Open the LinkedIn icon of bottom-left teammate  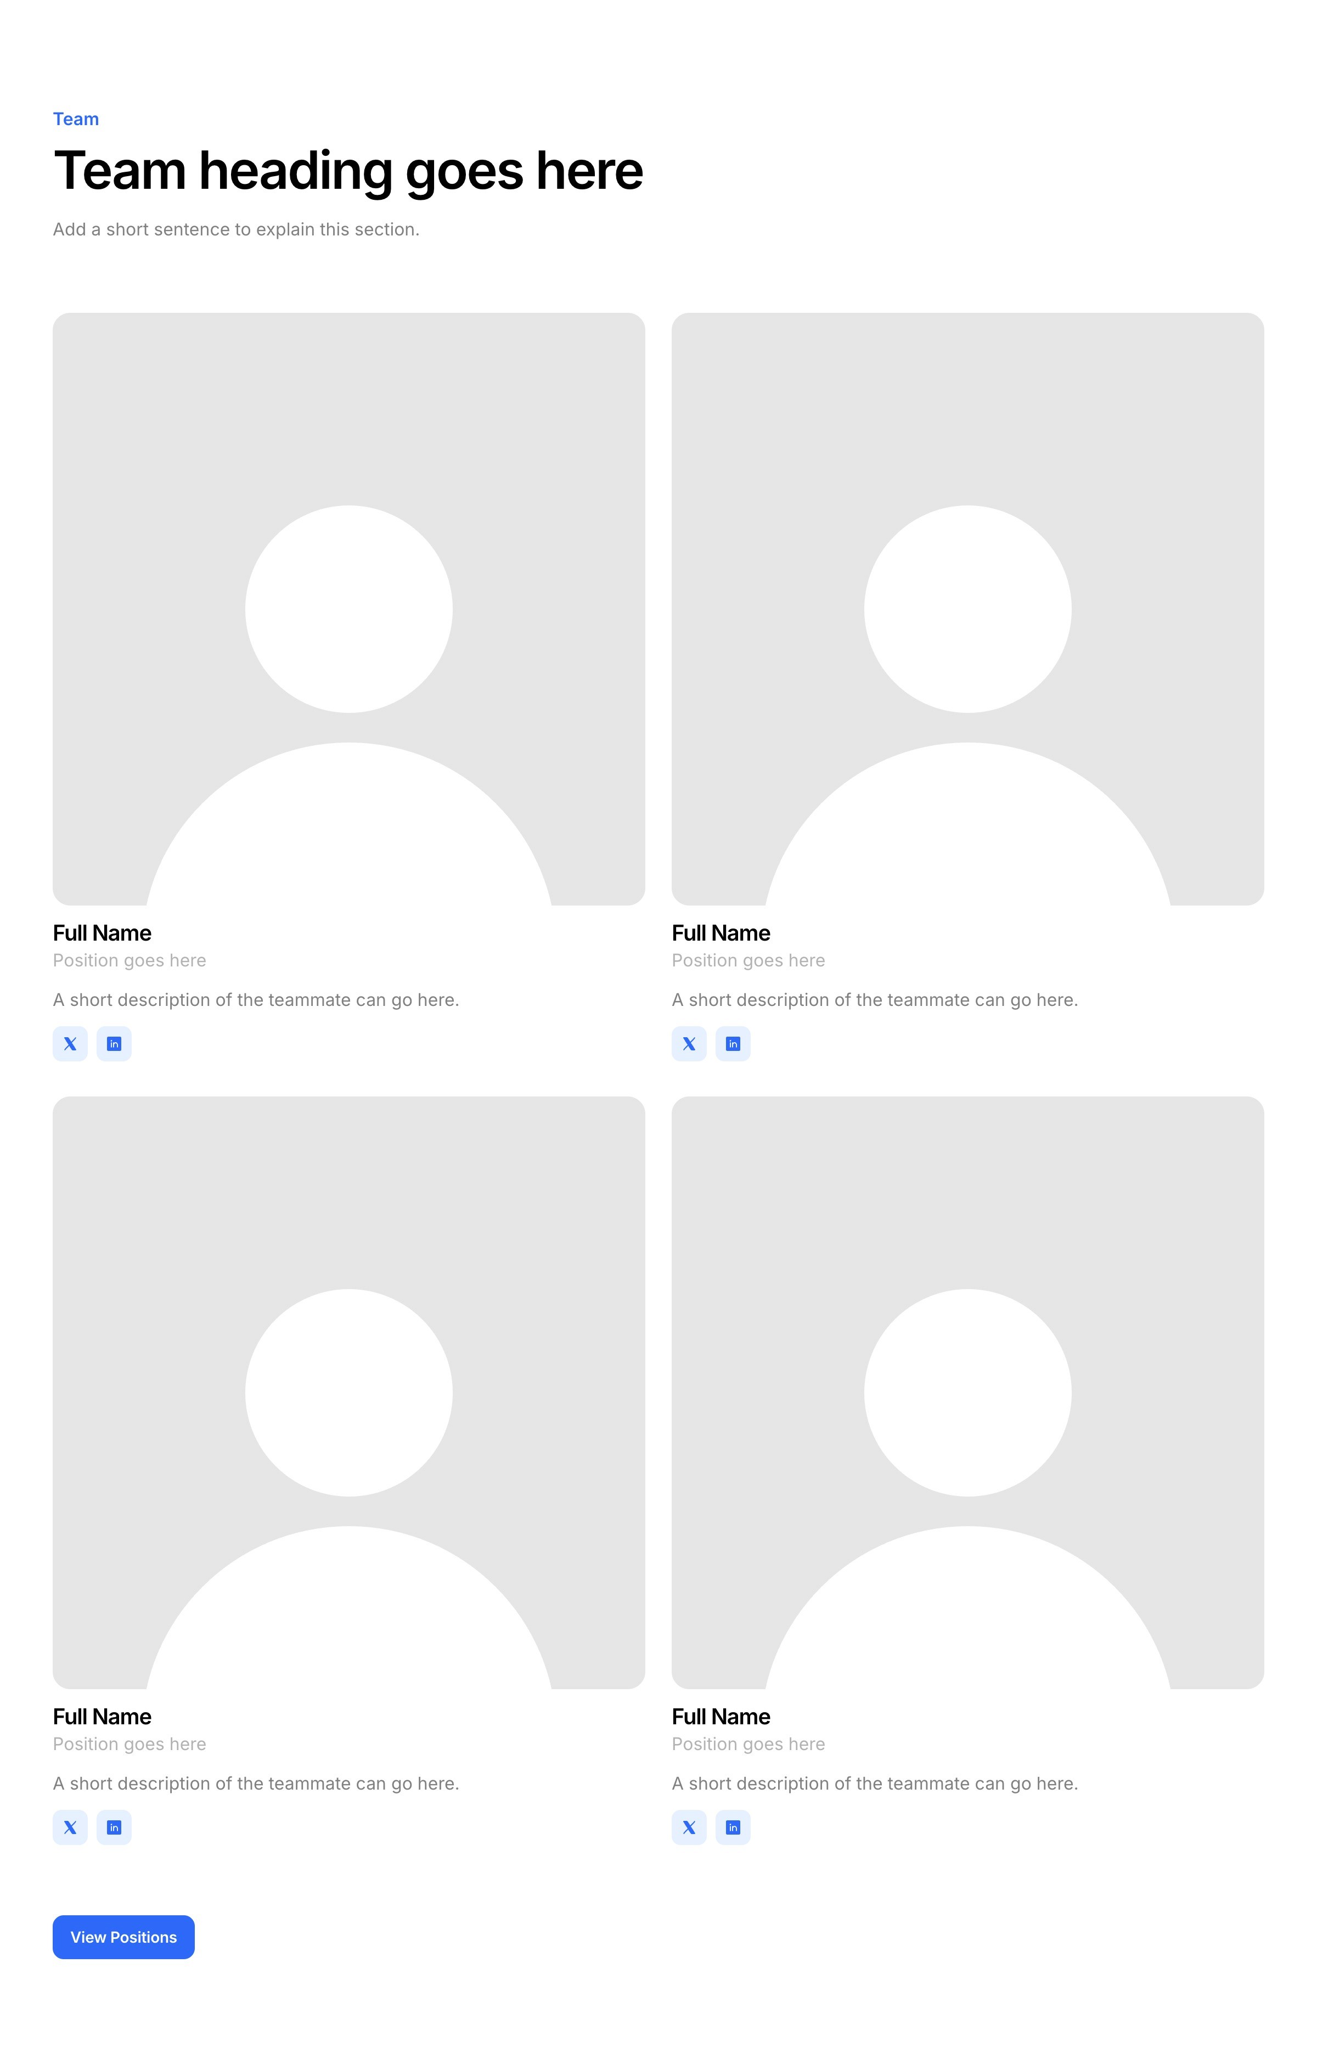[x=114, y=1826]
